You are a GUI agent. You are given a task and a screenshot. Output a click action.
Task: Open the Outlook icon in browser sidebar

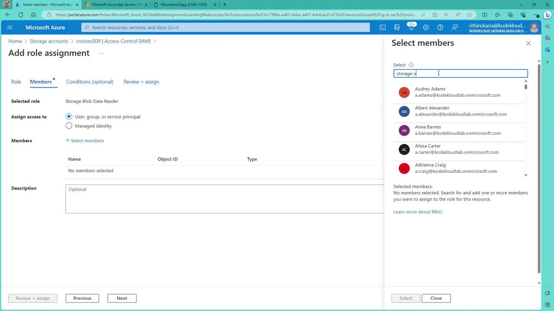pyautogui.click(x=548, y=50)
